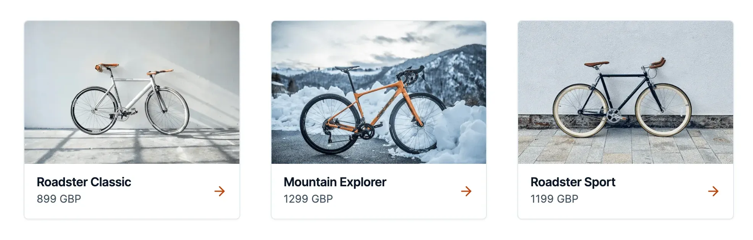
Task: Click the arrow icon on Roadster Classic card
Action: pos(220,191)
